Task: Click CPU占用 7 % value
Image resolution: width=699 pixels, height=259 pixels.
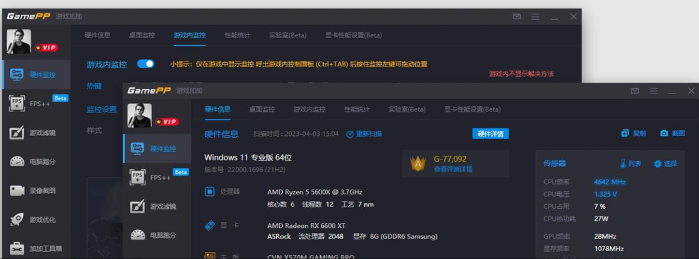Action: (x=599, y=206)
